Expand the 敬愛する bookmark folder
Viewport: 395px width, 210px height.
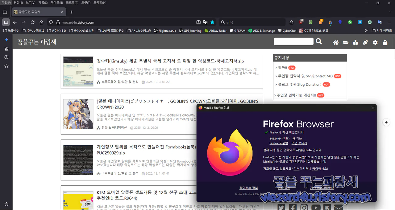(11, 30)
